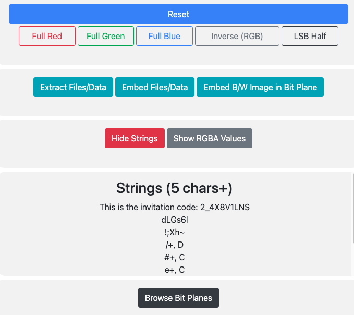Select the LSB Half option

(310, 36)
